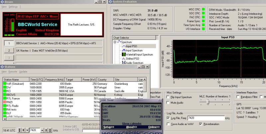Click largest frequency step-up triple arrow button
The height and width of the screenshot is (134, 266).
[50, 130]
